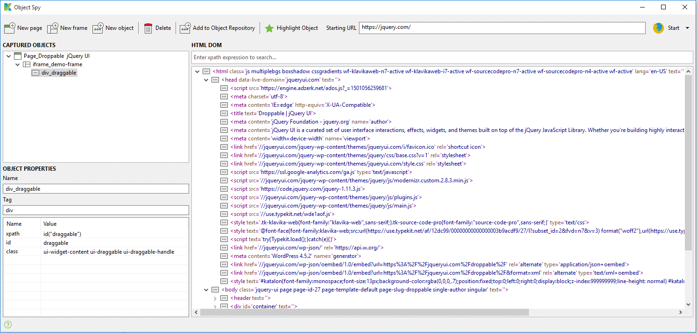Click the viewport meta node icon

(x=225, y=139)
